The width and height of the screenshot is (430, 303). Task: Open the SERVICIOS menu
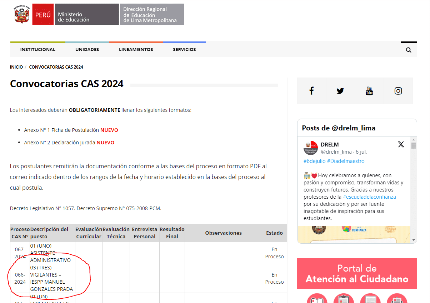click(184, 50)
